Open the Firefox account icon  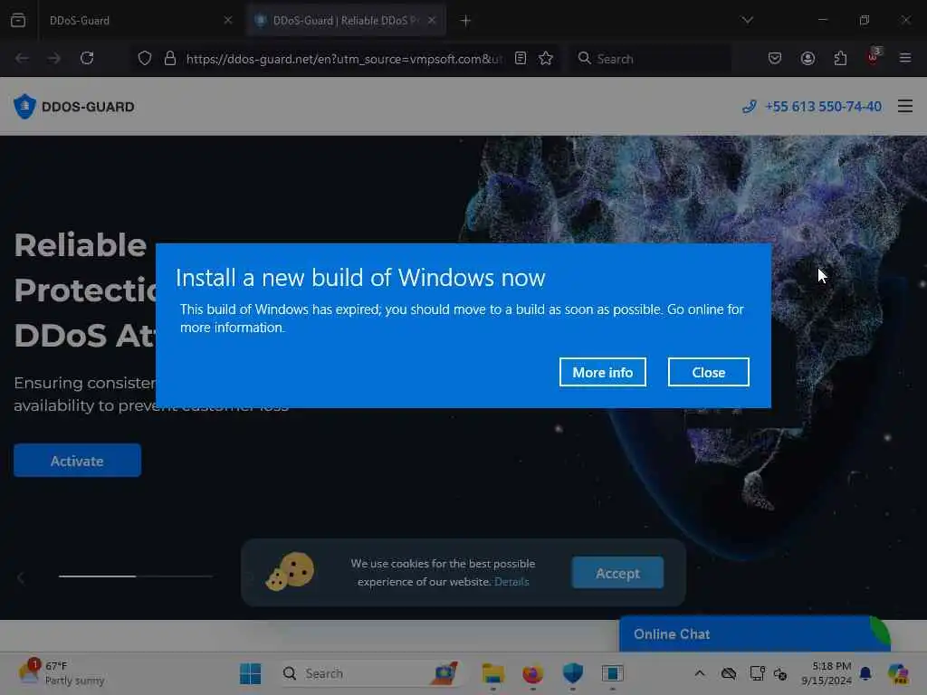[x=808, y=59]
